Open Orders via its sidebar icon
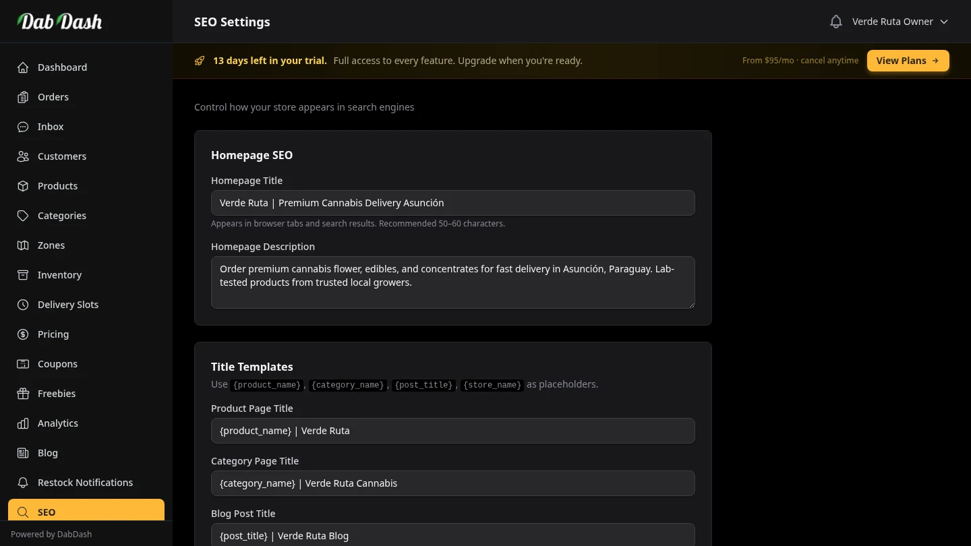 click(22, 97)
